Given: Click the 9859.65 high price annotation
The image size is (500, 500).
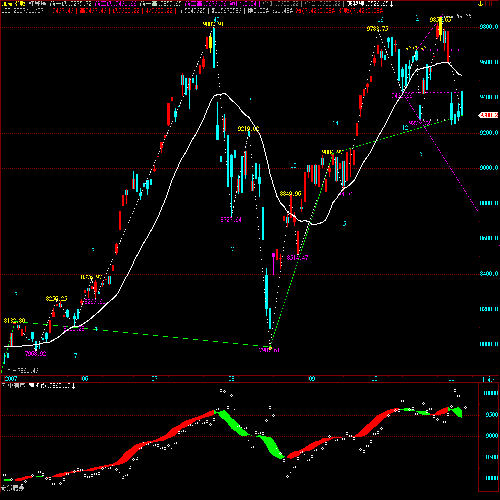Looking at the screenshot, I should click(461, 16).
